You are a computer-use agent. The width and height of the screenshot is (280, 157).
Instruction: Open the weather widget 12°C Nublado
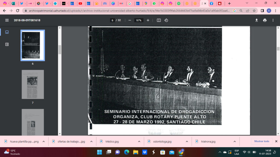(x=12, y=152)
